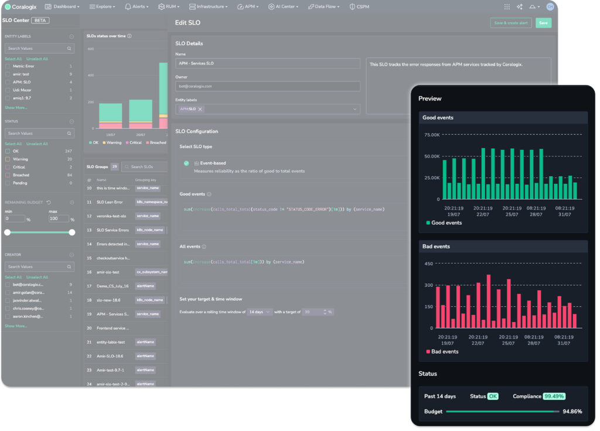Click the CSPM shield item in the top bar

point(359,6)
